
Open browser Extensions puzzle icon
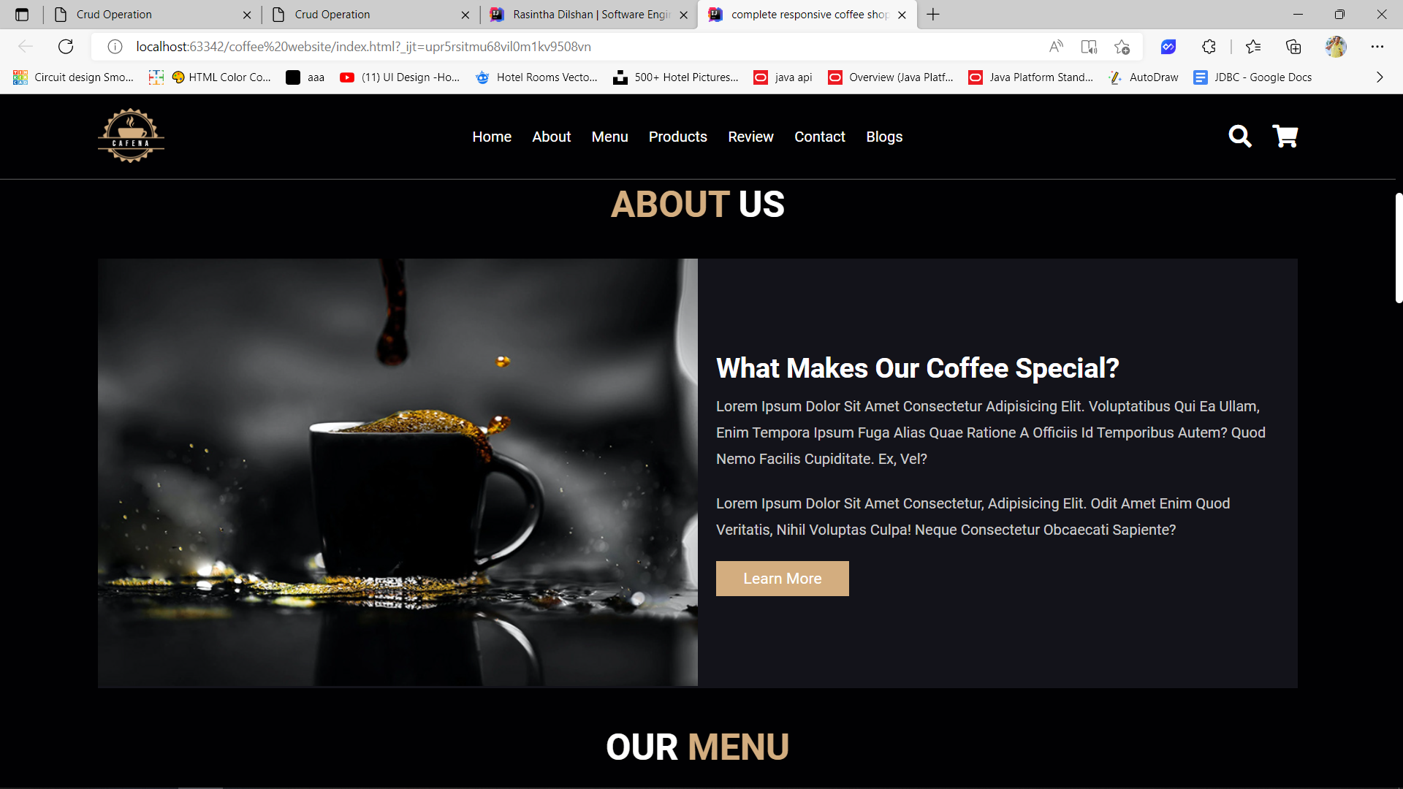click(1209, 47)
